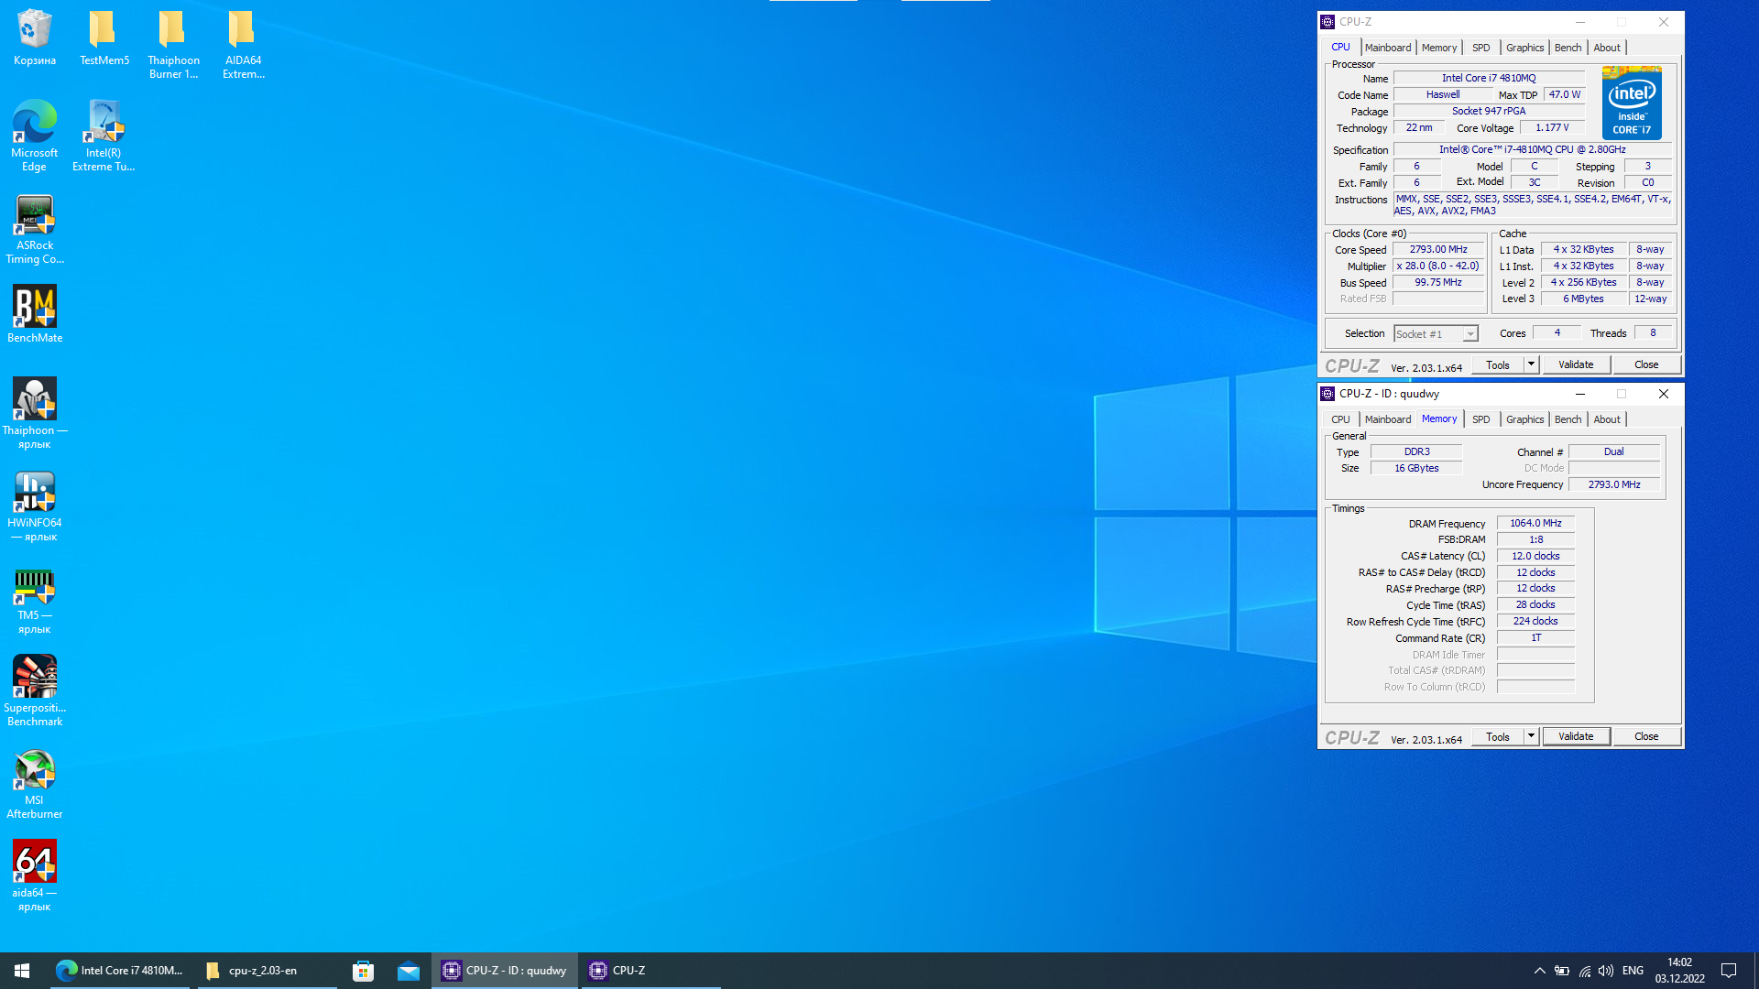Viewport: 1759px width, 989px height.
Task: Click Validate in CPU-Z quudwy window
Action: [1576, 736]
